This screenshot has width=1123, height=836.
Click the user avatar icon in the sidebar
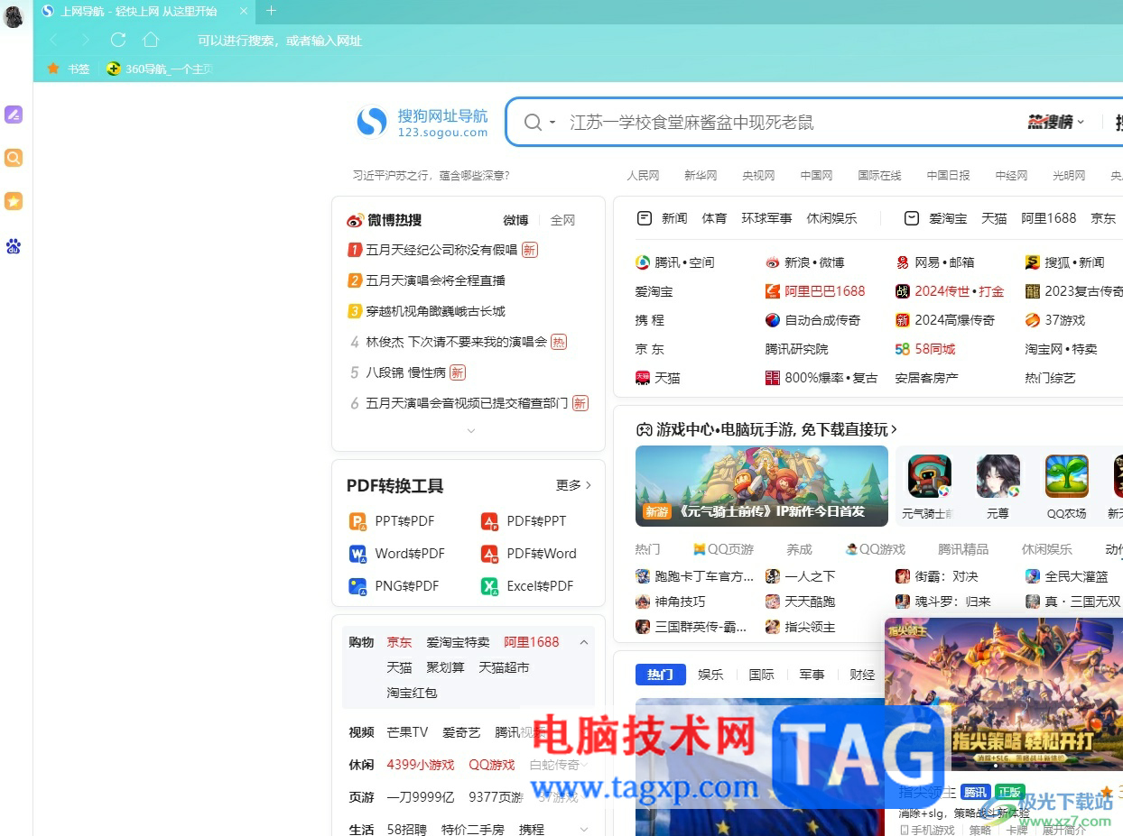pos(14,15)
